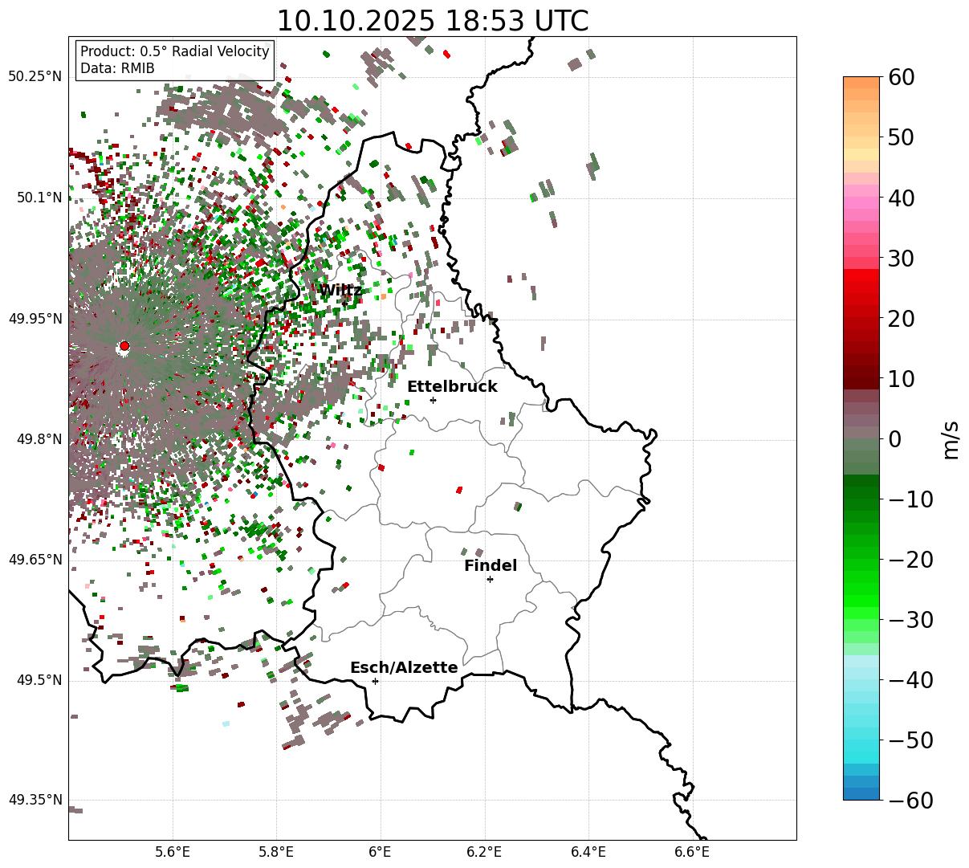This screenshot has height=868, width=969.
Task: Click the colorbar label −30
Action: [x=911, y=619]
